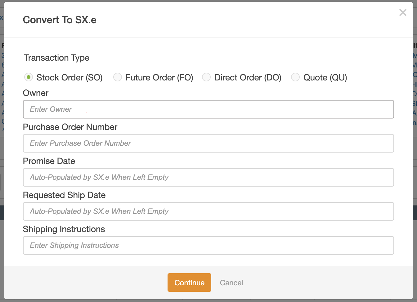Choose the Future Order (FO) radio button
This screenshot has width=417, height=302.
pyautogui.click(x=118, y=77)
